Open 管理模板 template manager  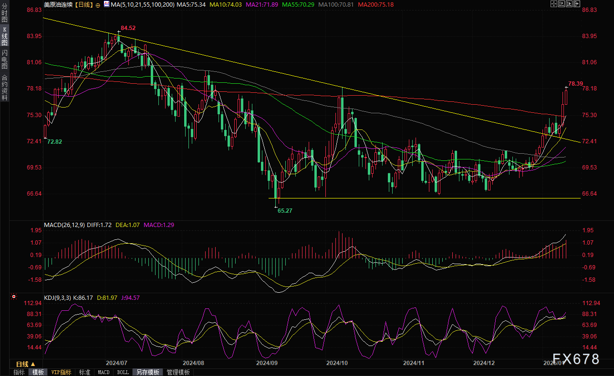(178, 372)
